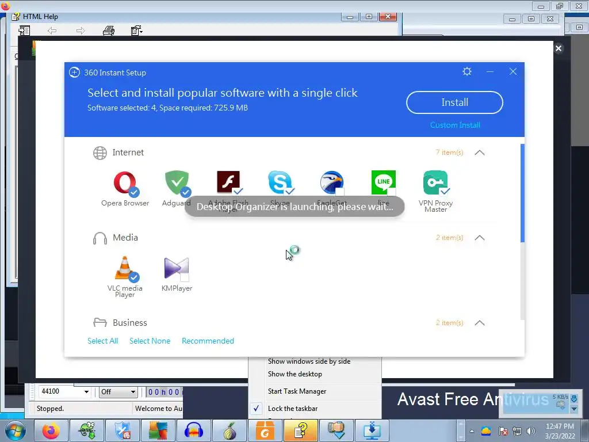Open HTML Help options icon dropdown
The width and height of the screenshot is (589, 442).
point(137,31)
